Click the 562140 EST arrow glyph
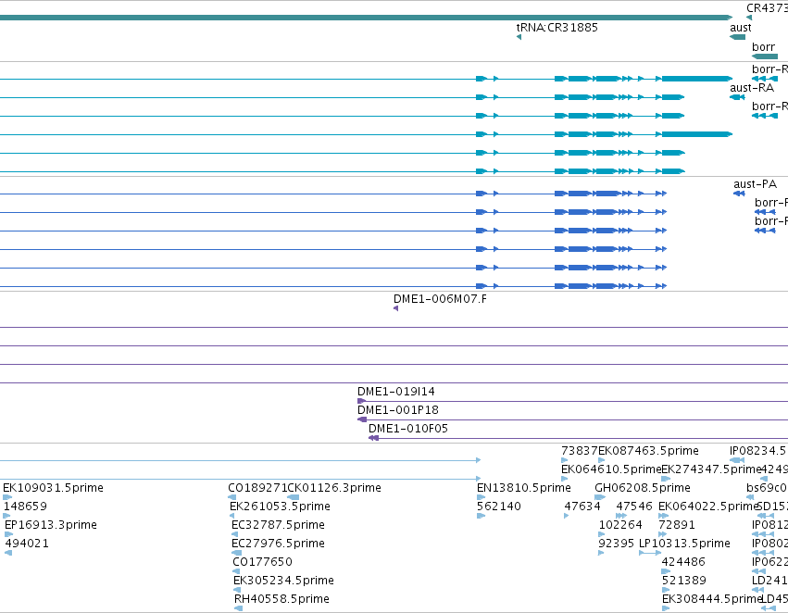Viewport: 788px width, 613px height. pyautogui.click(x=481, y=516)
